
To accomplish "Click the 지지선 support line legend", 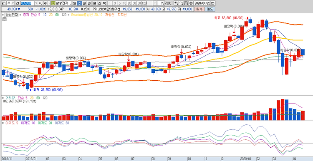I will [122, 15].
